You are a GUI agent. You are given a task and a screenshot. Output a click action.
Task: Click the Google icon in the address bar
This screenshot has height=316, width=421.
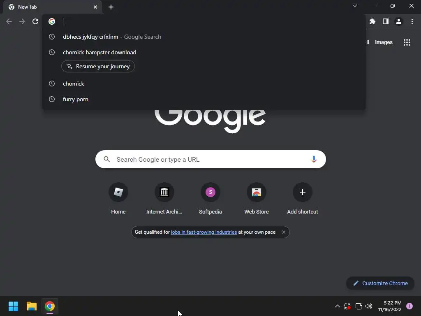[52, 21]
